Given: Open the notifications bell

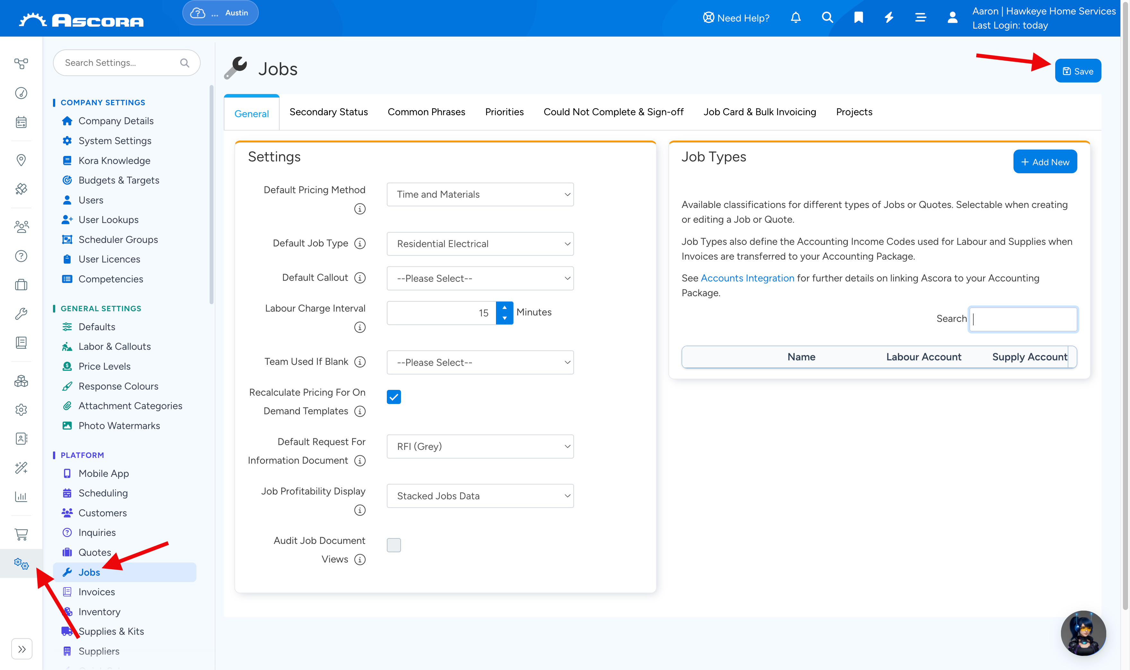Looking at the screenshot, I should (796, 18).
